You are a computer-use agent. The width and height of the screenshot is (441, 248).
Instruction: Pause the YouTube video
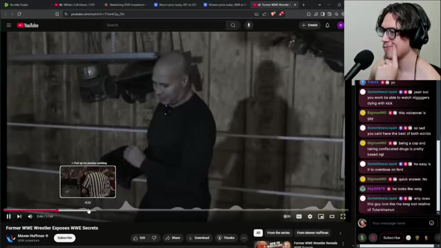click(x=9, y=216)
